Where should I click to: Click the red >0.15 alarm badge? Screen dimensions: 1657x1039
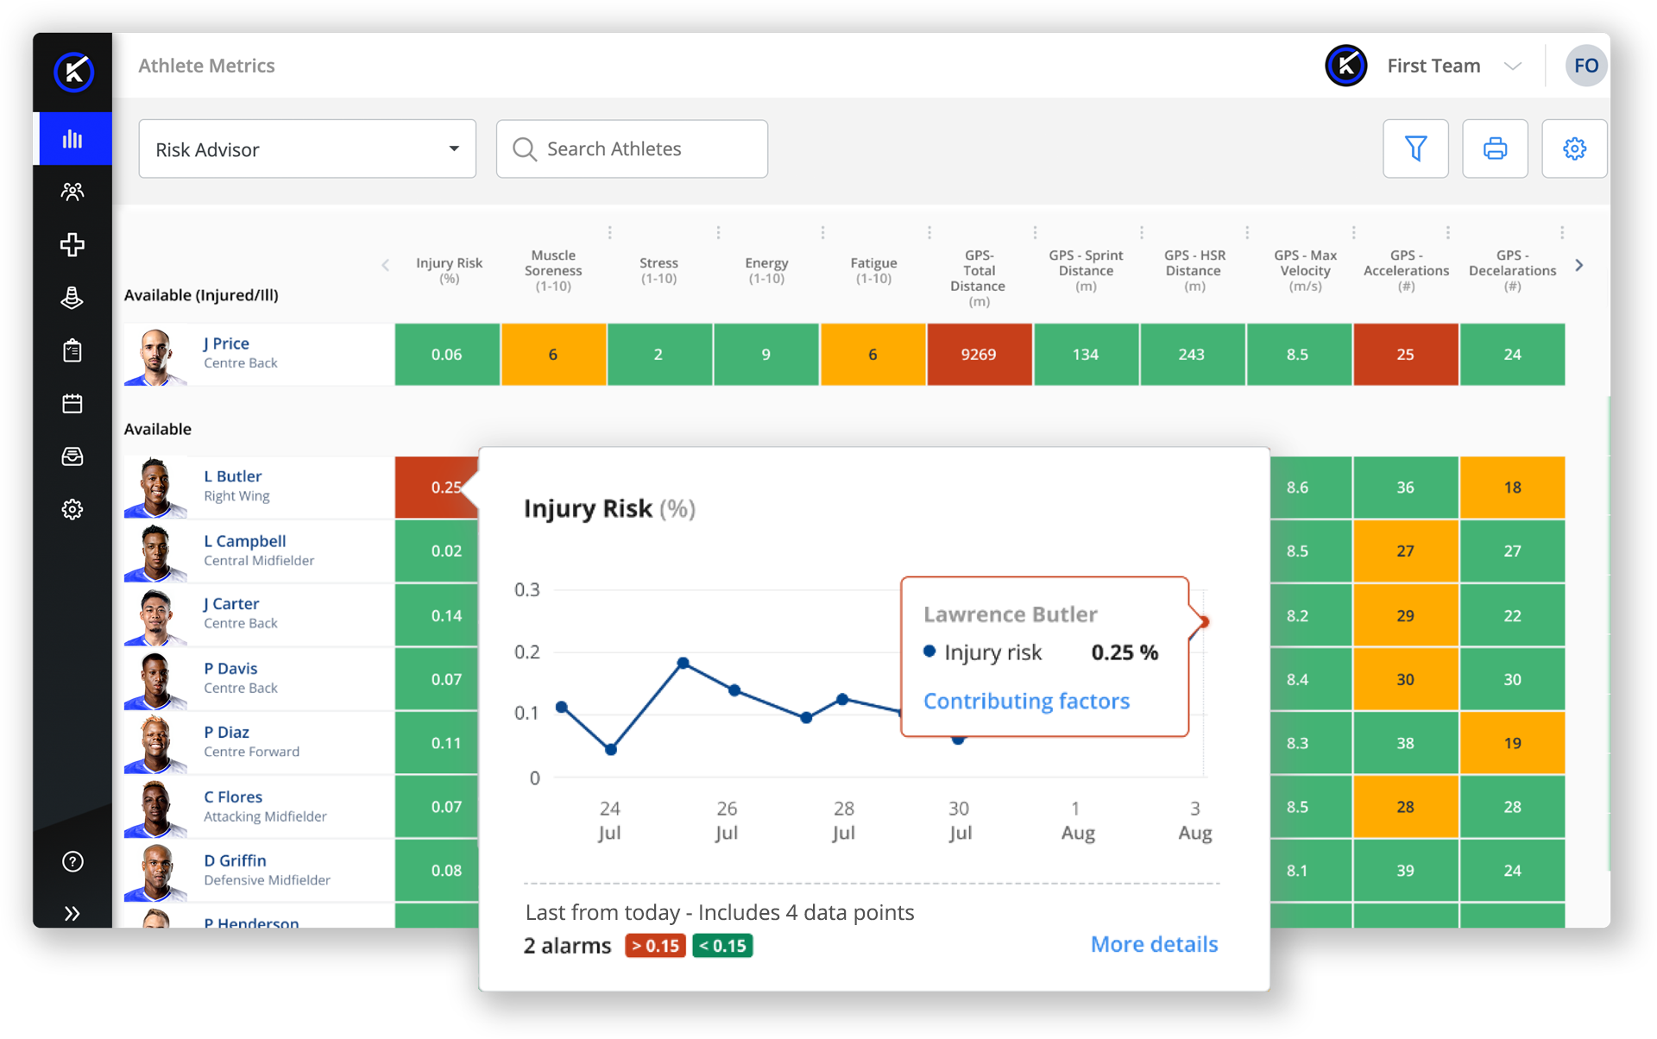655,946
